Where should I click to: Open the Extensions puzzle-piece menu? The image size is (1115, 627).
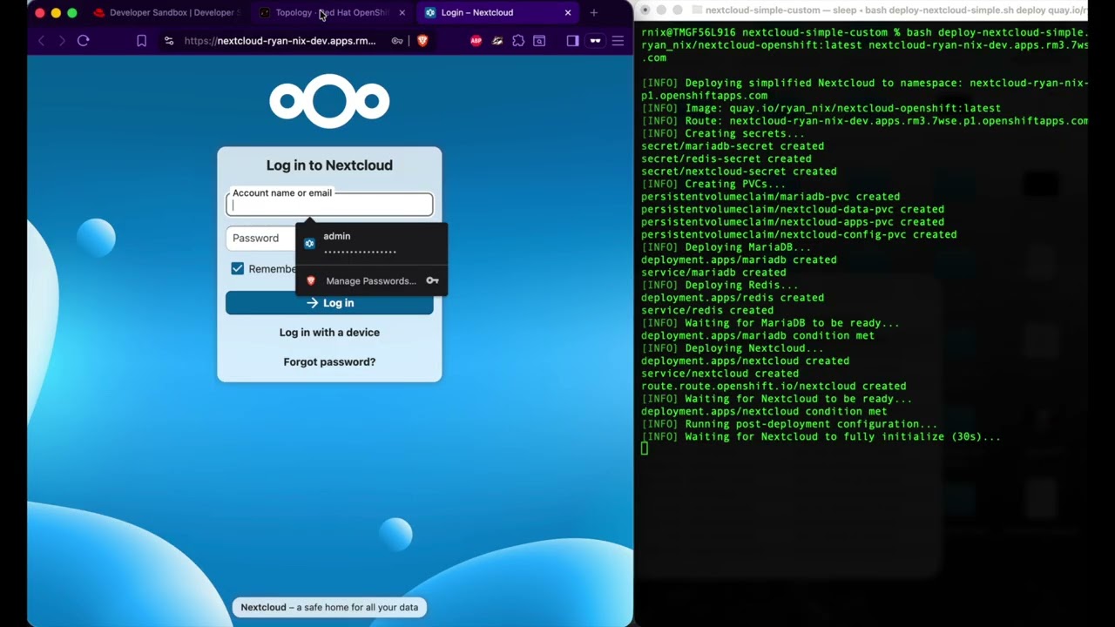(x=518, y=41)
